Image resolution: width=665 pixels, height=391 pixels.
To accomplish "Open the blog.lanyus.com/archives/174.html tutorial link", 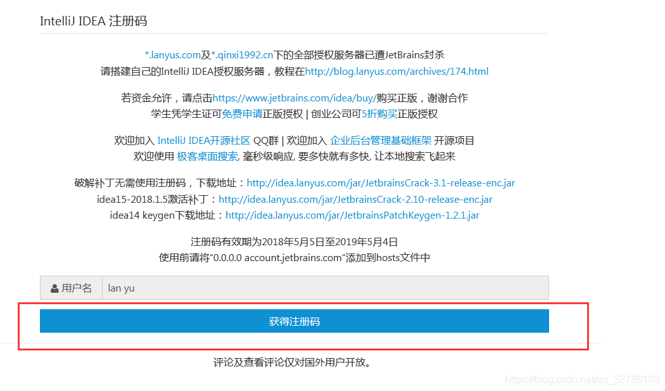I will coord(396,72).
